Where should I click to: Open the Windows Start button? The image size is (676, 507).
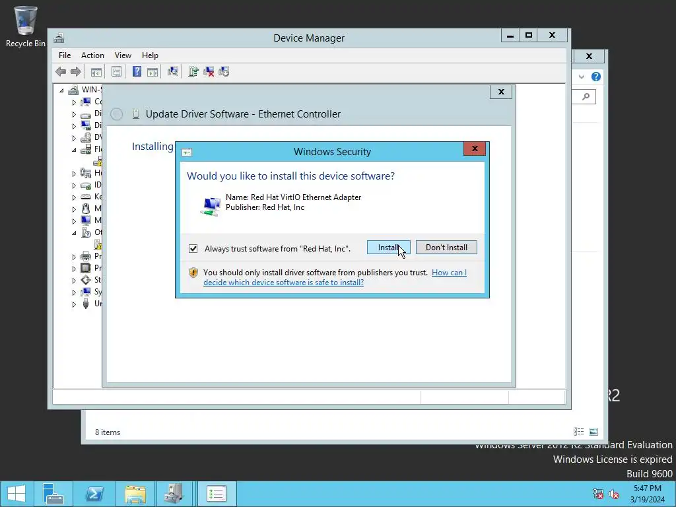click(x=17, y=494)
